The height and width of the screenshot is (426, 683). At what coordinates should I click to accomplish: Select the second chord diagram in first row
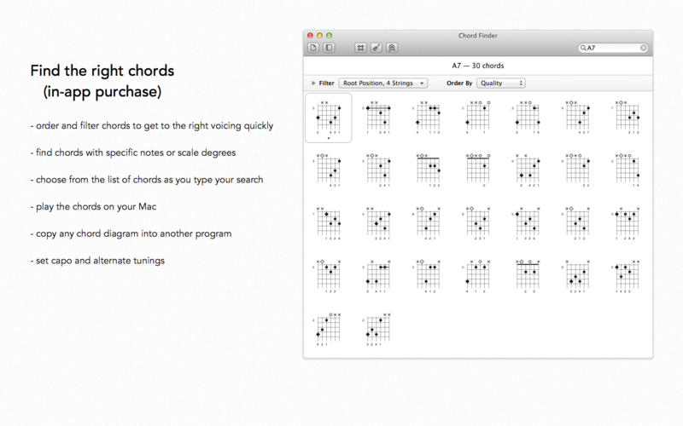[378, 118]
